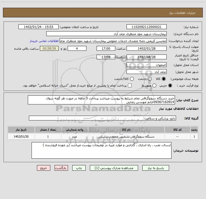Click the province field اصفهان
The height and width of the screenshot is (199, 206).
coord(147,65)
